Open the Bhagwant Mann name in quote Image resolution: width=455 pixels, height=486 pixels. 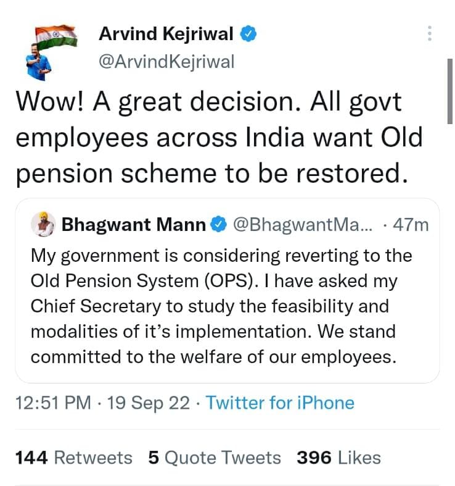[134, 225]
